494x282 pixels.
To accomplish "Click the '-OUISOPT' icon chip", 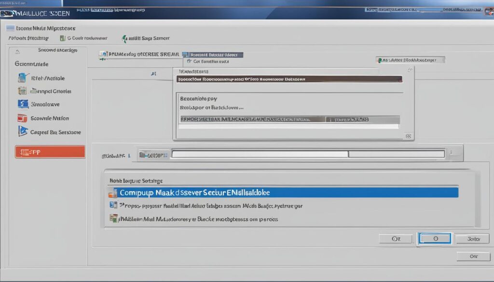I will pos(153,155).
